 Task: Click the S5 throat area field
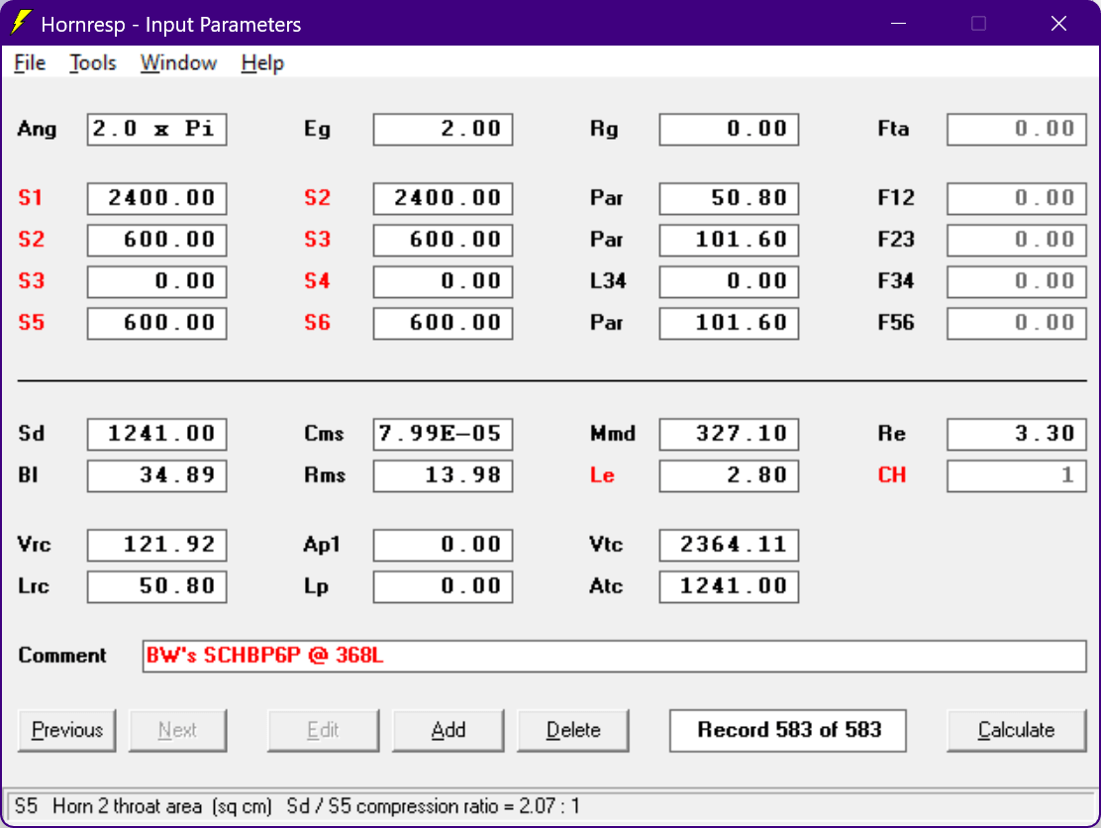click(x=156, y=323)
